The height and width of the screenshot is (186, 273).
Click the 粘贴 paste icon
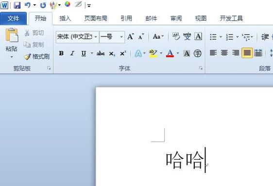tap(12, 35)
